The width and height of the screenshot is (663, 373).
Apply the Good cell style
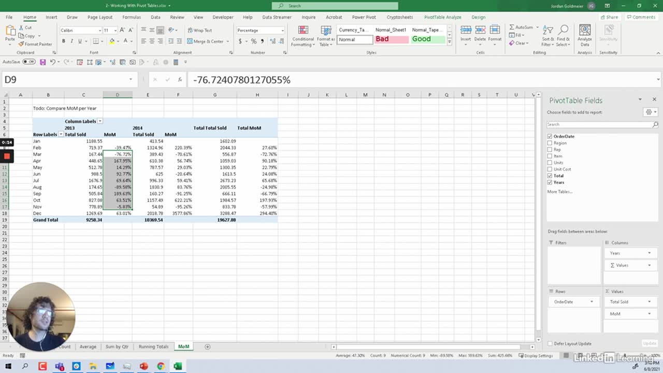(428, 39)
